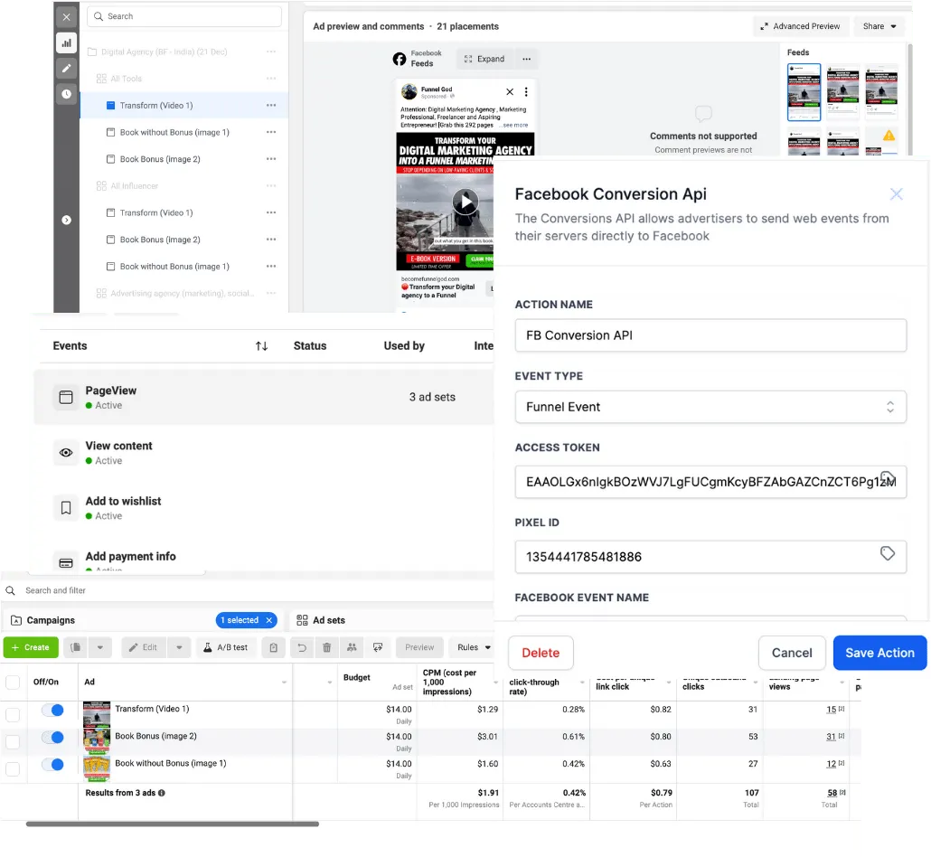Select the second Feeds placement thumbnail
This screenshot has height=857, width=931.
(842, 92)
